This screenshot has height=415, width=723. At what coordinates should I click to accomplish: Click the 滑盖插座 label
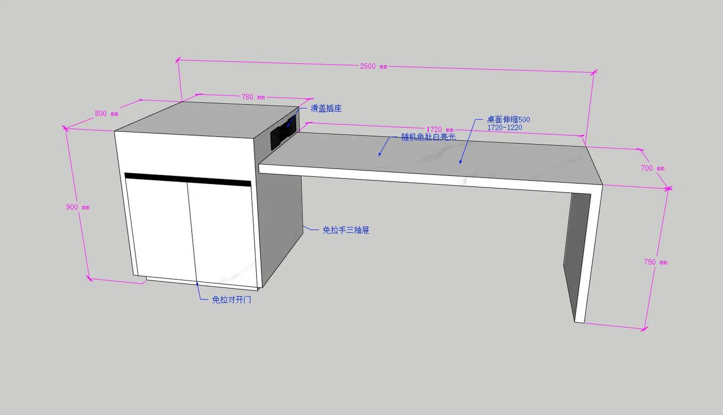click(x=326, y=108)
